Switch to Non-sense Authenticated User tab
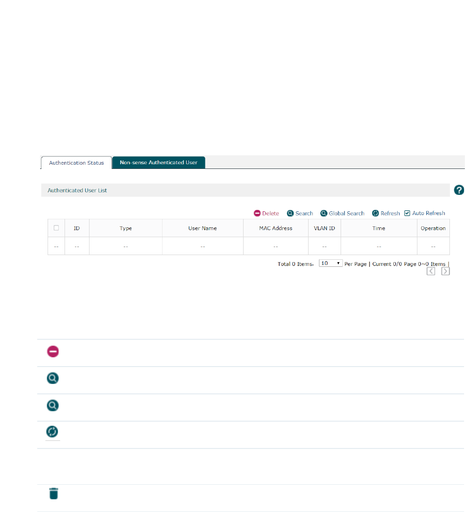This screenshot has width=465, height=512. 159,162
